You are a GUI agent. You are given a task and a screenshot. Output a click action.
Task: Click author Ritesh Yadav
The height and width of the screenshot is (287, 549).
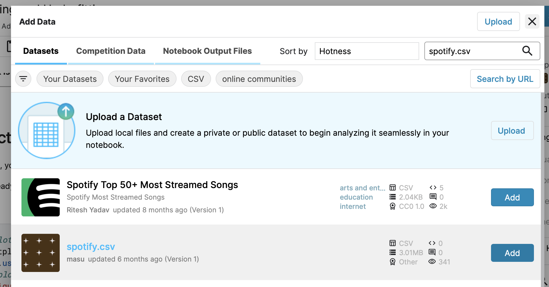tap(88, 210)
